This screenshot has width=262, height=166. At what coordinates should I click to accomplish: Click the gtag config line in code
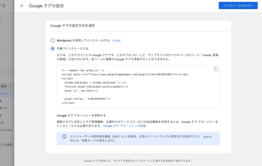(x=88, y=99)
